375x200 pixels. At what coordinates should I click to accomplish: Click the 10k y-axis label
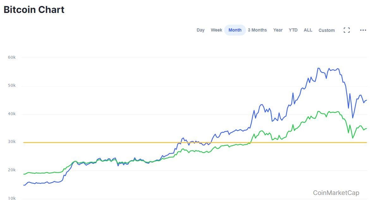(12, 198)
